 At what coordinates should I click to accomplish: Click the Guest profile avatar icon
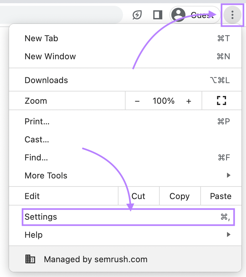click(178, 15)
